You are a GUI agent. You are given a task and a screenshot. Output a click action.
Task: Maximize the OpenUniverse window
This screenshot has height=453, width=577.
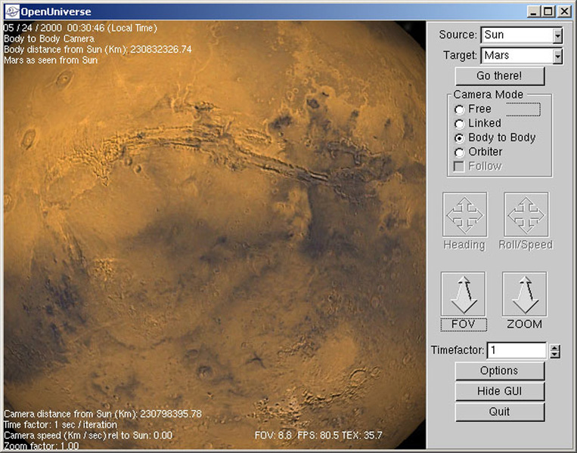(548, 12)
